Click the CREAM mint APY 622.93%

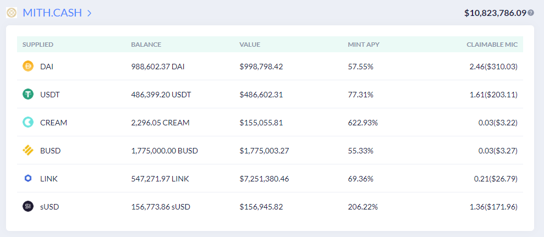[x=363, y=123]
